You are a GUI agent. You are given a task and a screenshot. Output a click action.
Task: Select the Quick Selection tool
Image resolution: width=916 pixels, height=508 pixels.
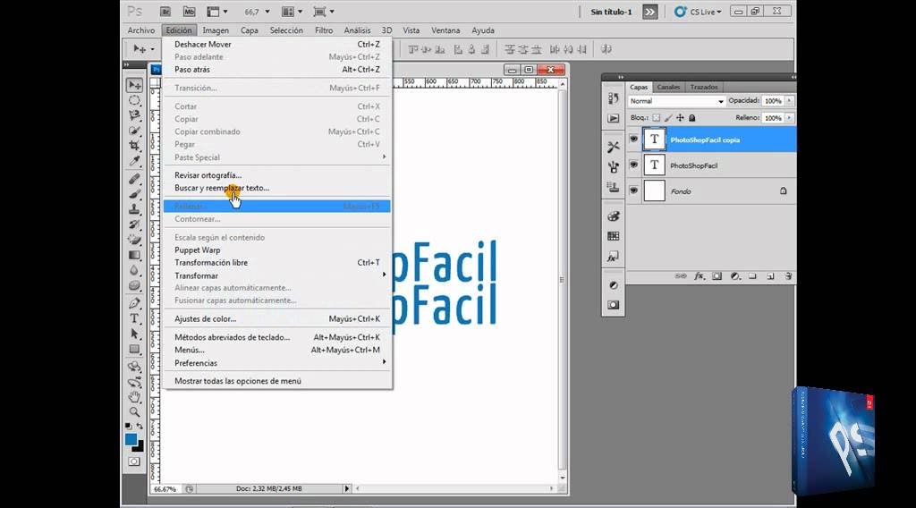(134, 131)
